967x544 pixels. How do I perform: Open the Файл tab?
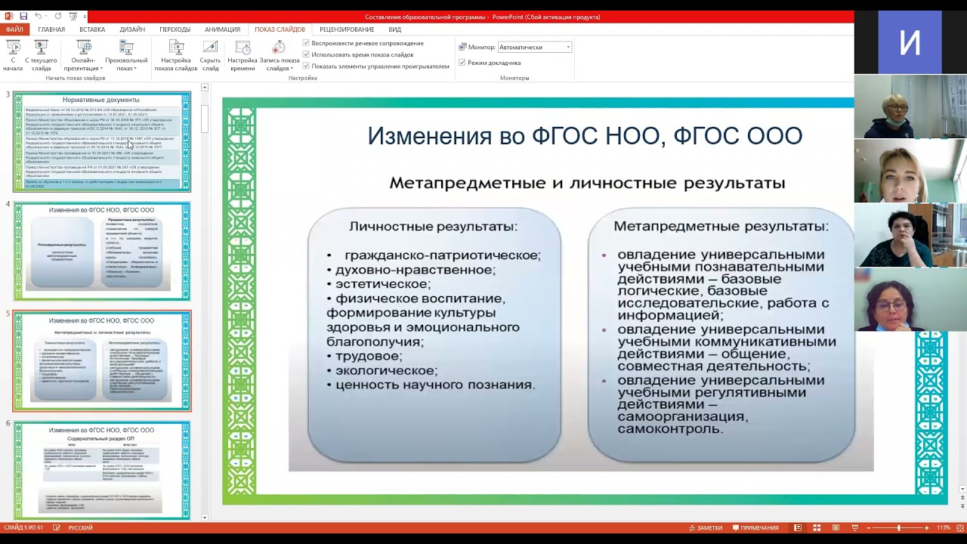point(14,29)
